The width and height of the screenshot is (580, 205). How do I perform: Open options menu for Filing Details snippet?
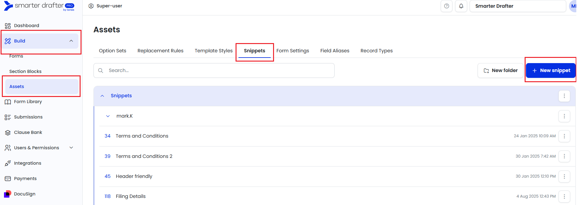[x=564, y=196]
